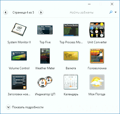Select the Индикатор ЦП gauge icon
This screenshot has width=120, height=114.
[45, 81]
